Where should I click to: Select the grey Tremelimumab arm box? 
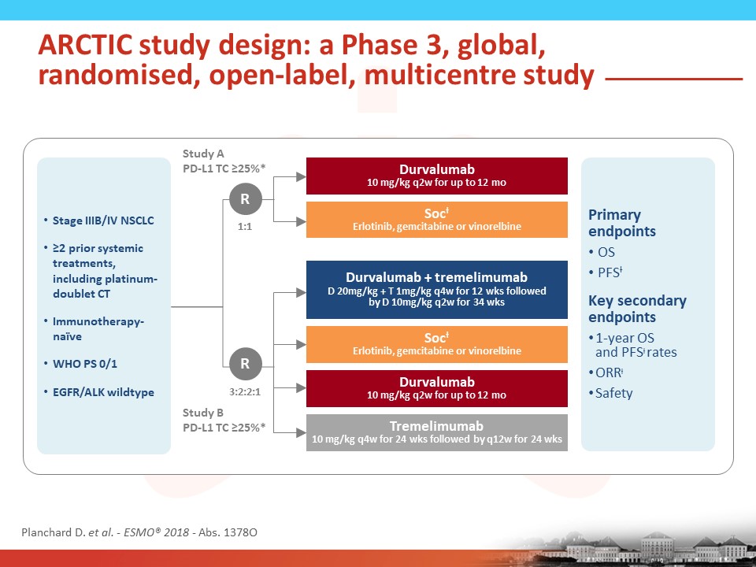coord(437,432)
